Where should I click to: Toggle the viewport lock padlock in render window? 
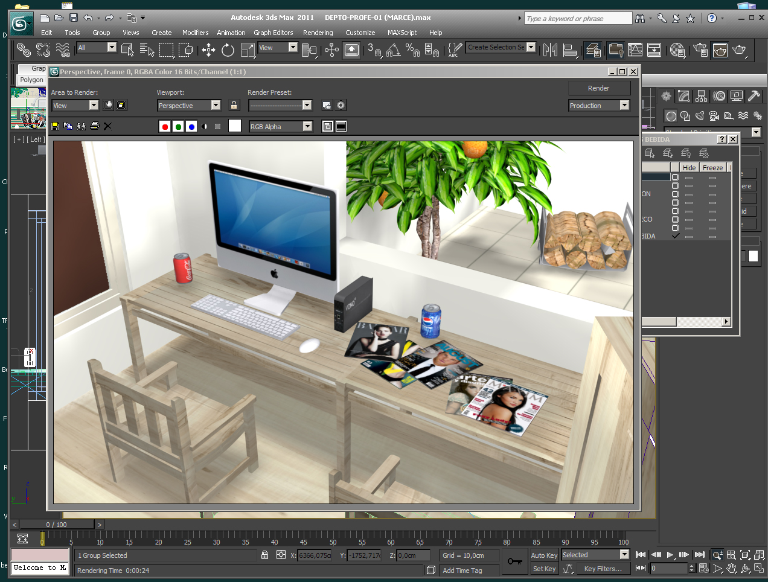(234, 106)
